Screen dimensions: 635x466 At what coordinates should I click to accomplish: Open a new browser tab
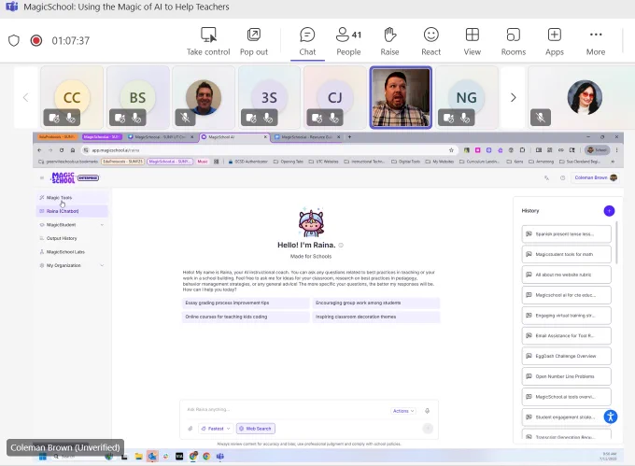coord(349,137)
